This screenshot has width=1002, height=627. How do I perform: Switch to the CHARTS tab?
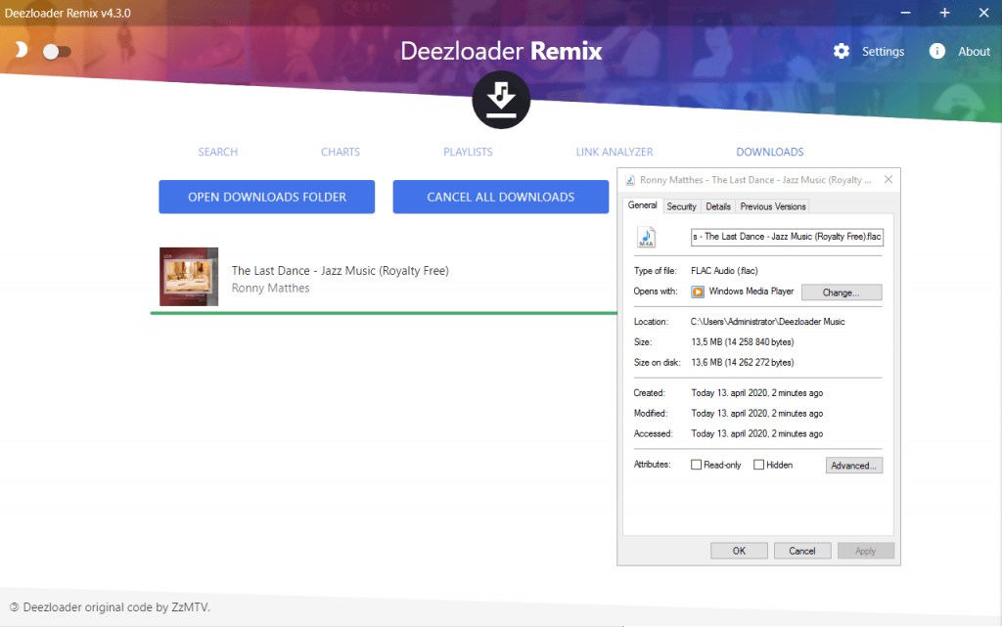[x=340, y=152]
